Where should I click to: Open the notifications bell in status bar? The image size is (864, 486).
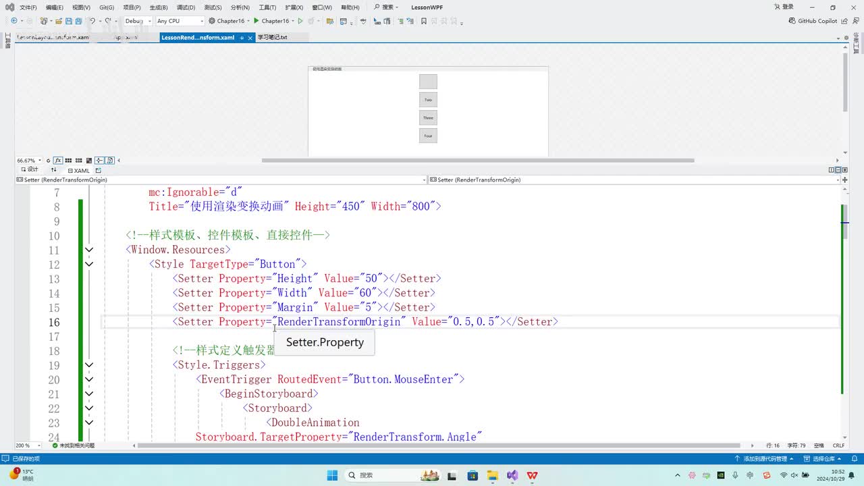[854, 458]
